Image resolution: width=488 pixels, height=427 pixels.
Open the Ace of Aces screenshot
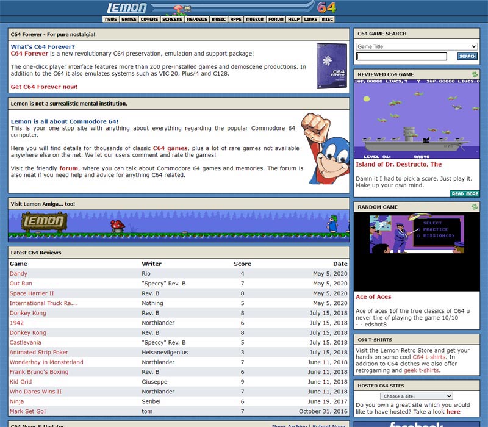(417, 252)
